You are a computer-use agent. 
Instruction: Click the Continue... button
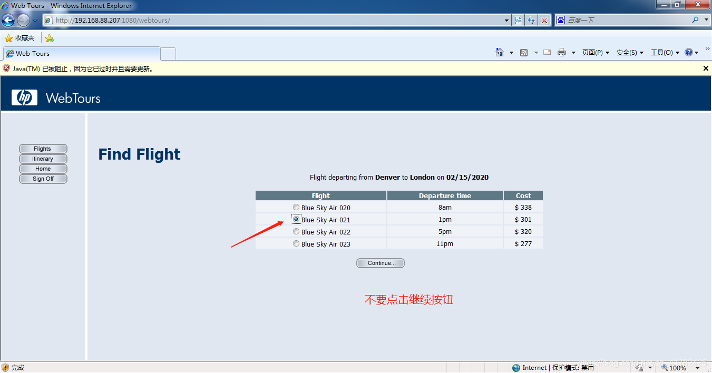coord(381,263)
